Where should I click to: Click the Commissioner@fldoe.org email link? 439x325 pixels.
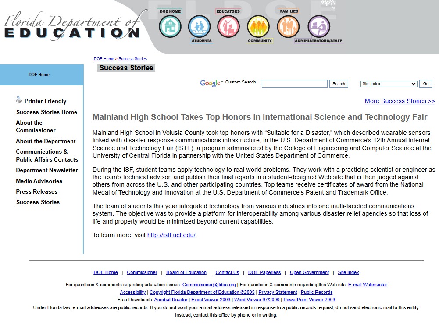coord(209,285)
